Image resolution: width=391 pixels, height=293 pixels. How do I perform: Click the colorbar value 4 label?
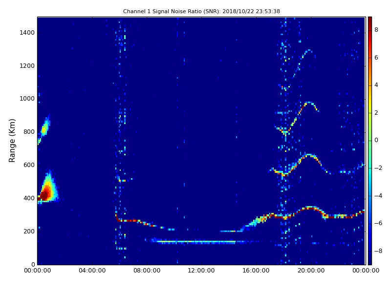(x=376, y=85)
